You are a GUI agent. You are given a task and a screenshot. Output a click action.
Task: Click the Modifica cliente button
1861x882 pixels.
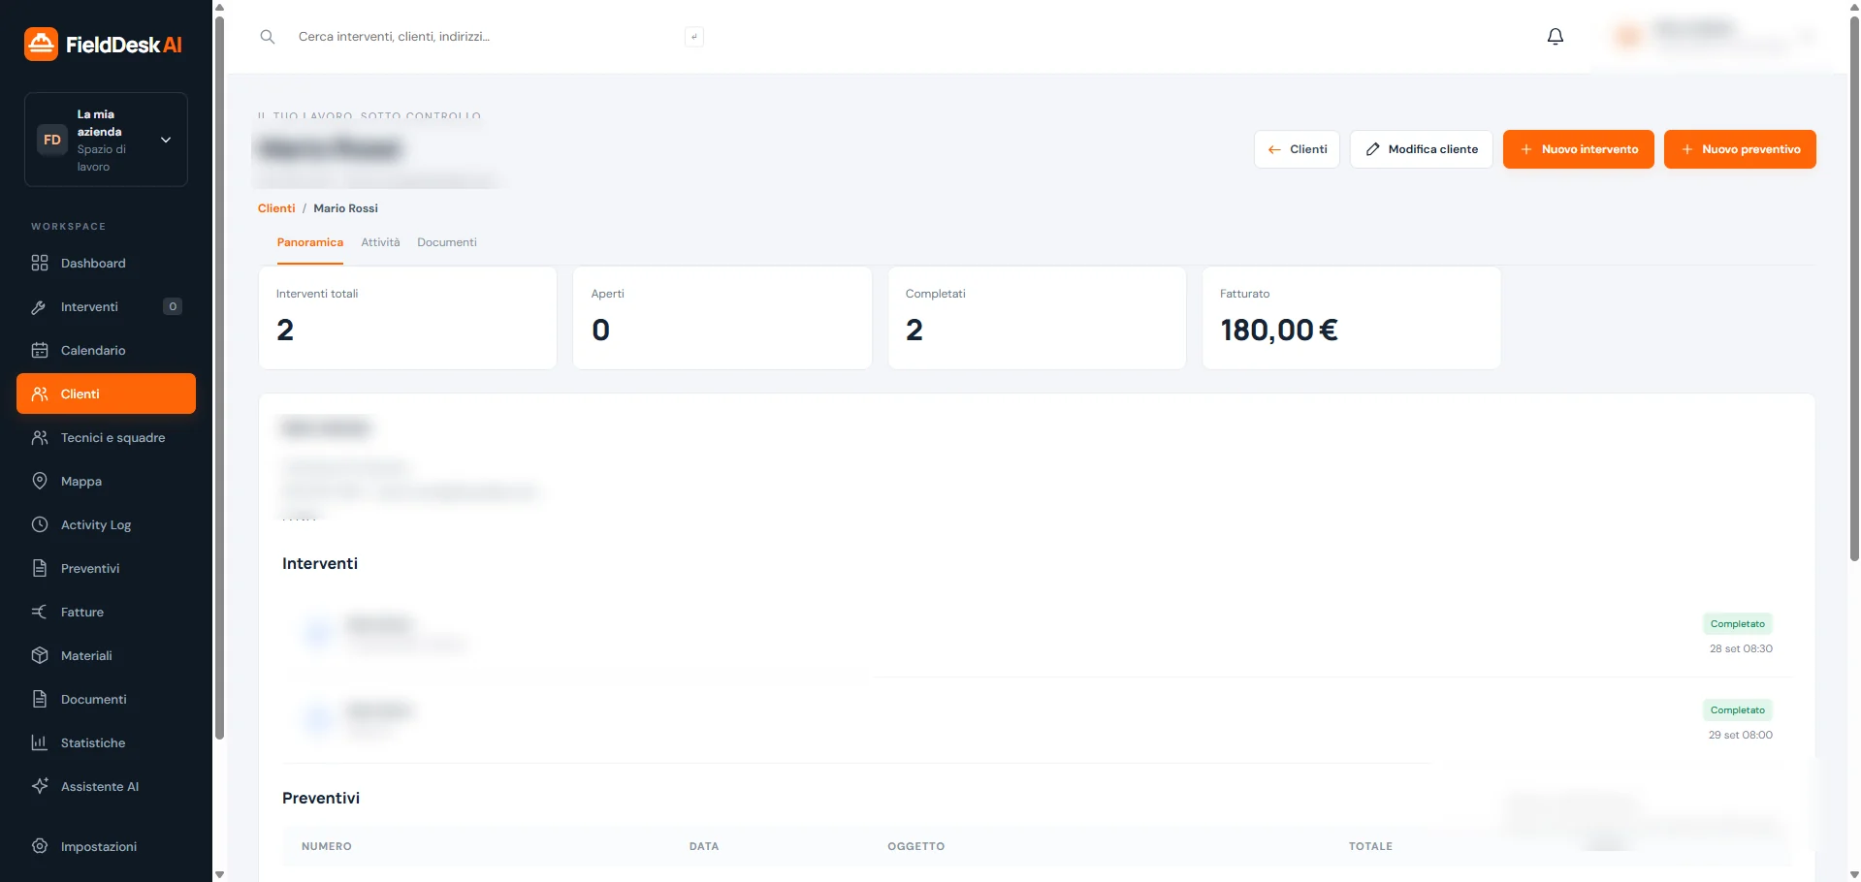tap(1421, 149)
